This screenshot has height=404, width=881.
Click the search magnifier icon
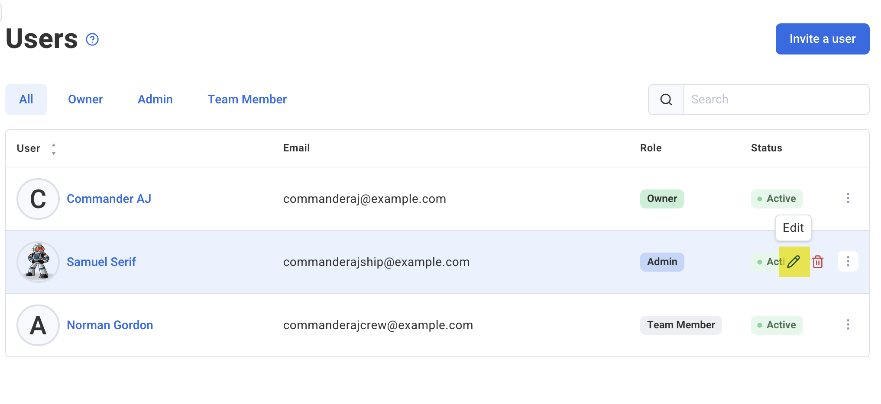click(x=666, y=99)
